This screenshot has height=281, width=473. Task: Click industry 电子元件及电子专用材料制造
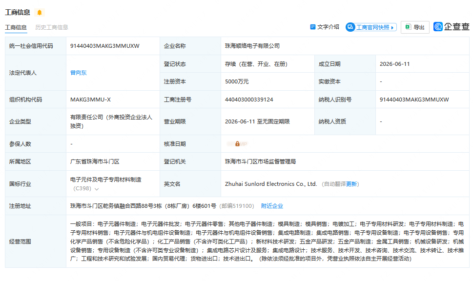point(105,180)
